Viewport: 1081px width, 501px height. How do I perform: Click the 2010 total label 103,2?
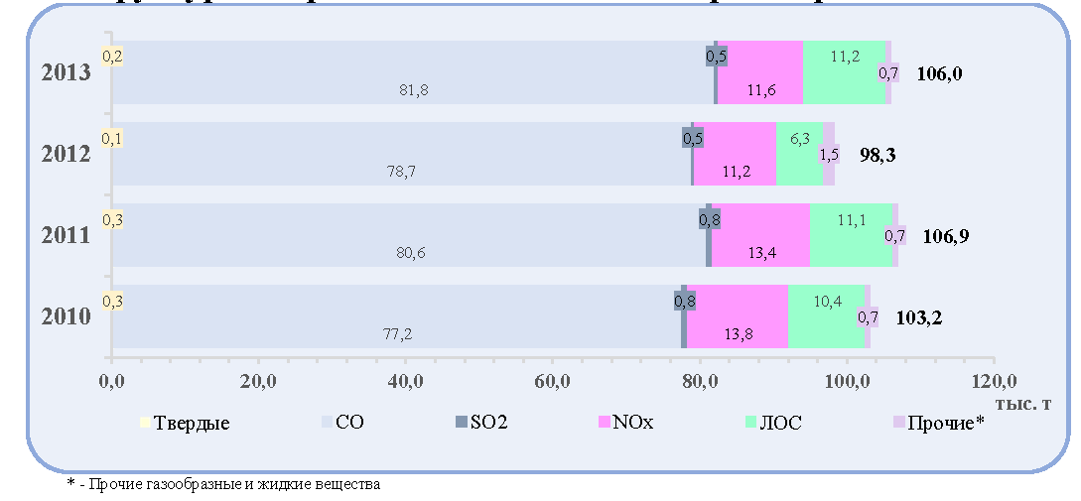coord(919,317)
